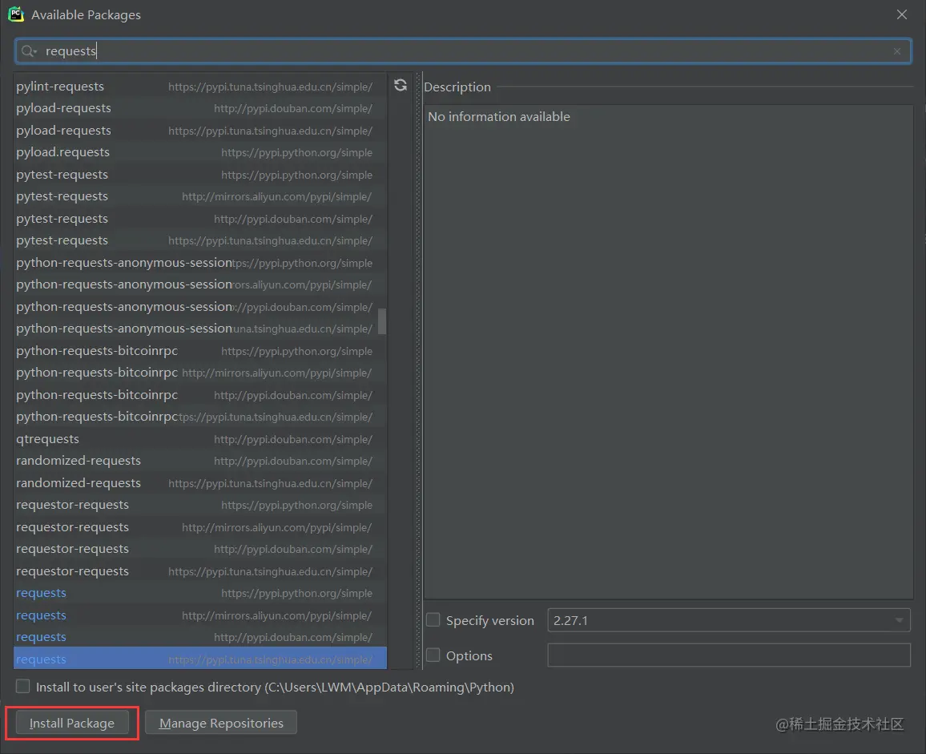Image resolution: width=926 pixels, height=754 pixels.
Task: Select highlighted requests from tsinghua mirror
Action: click(200, 659)
